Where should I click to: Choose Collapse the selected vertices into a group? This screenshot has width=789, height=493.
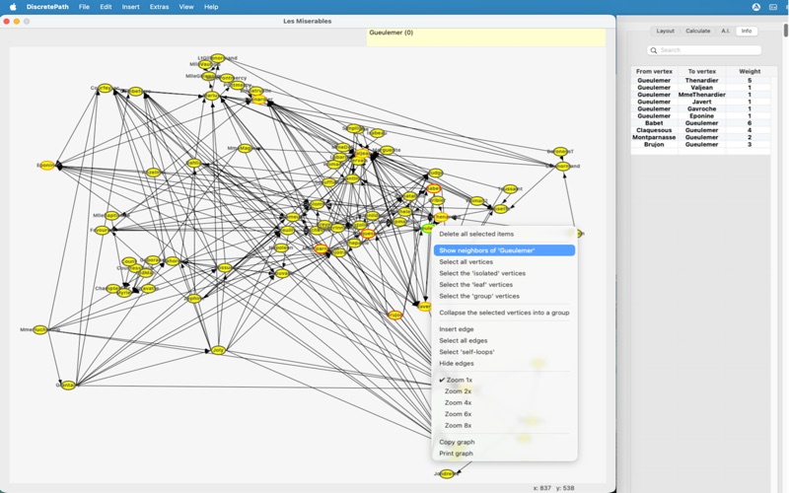(x=504, y=313)
